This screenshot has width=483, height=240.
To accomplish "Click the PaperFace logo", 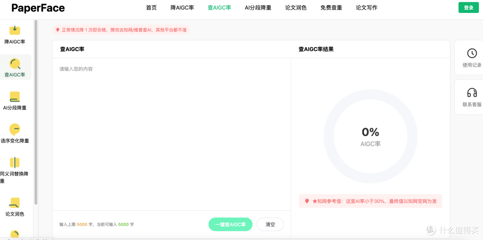I will pos(38,8).
